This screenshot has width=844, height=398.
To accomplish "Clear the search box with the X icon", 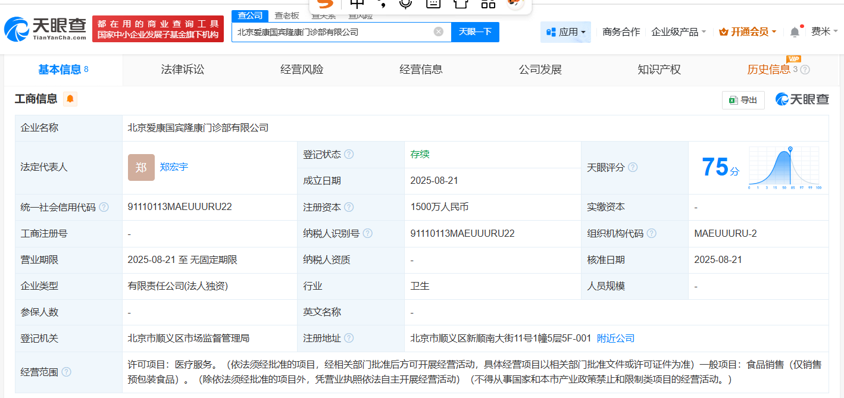I will click(x=438, y=32).
